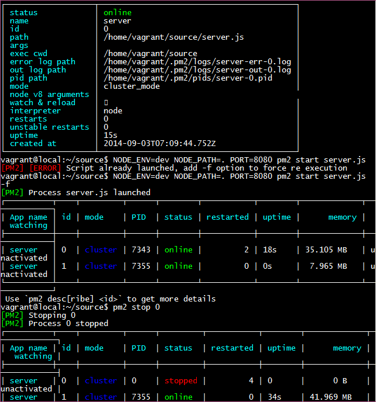Image resolution: width=376 pixels, height=402 pixels.
Task: Click 'memory' header in first table
Action: pyautogui.click(x=343, y=217)
